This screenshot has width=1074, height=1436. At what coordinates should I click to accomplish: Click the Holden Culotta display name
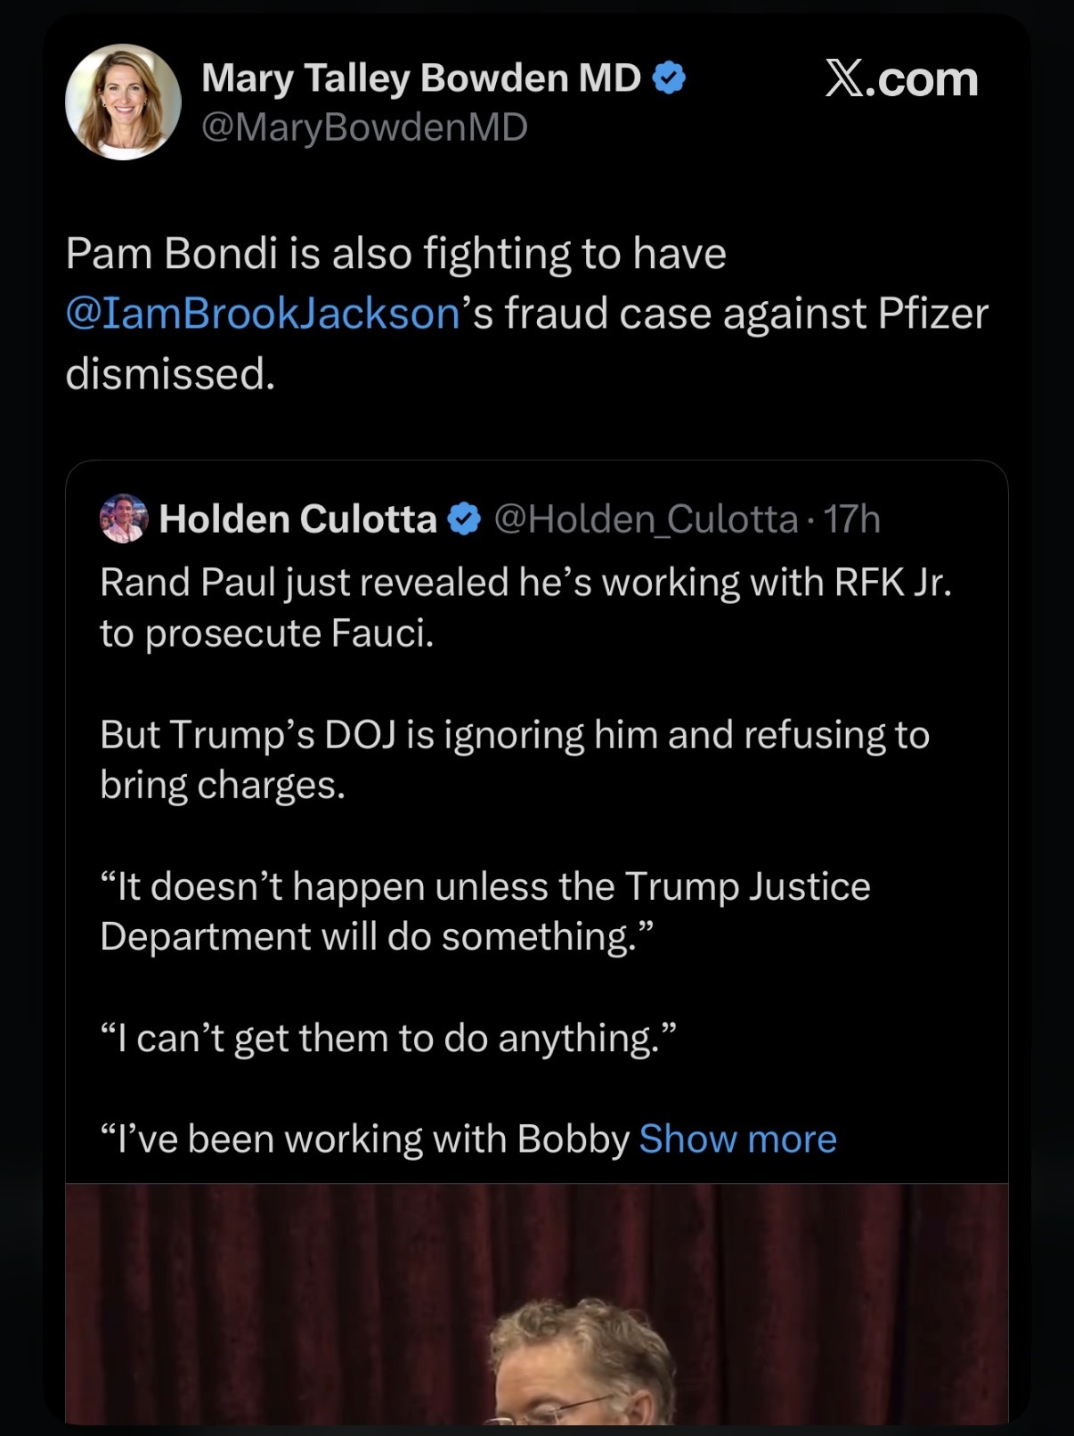point(297,519)
